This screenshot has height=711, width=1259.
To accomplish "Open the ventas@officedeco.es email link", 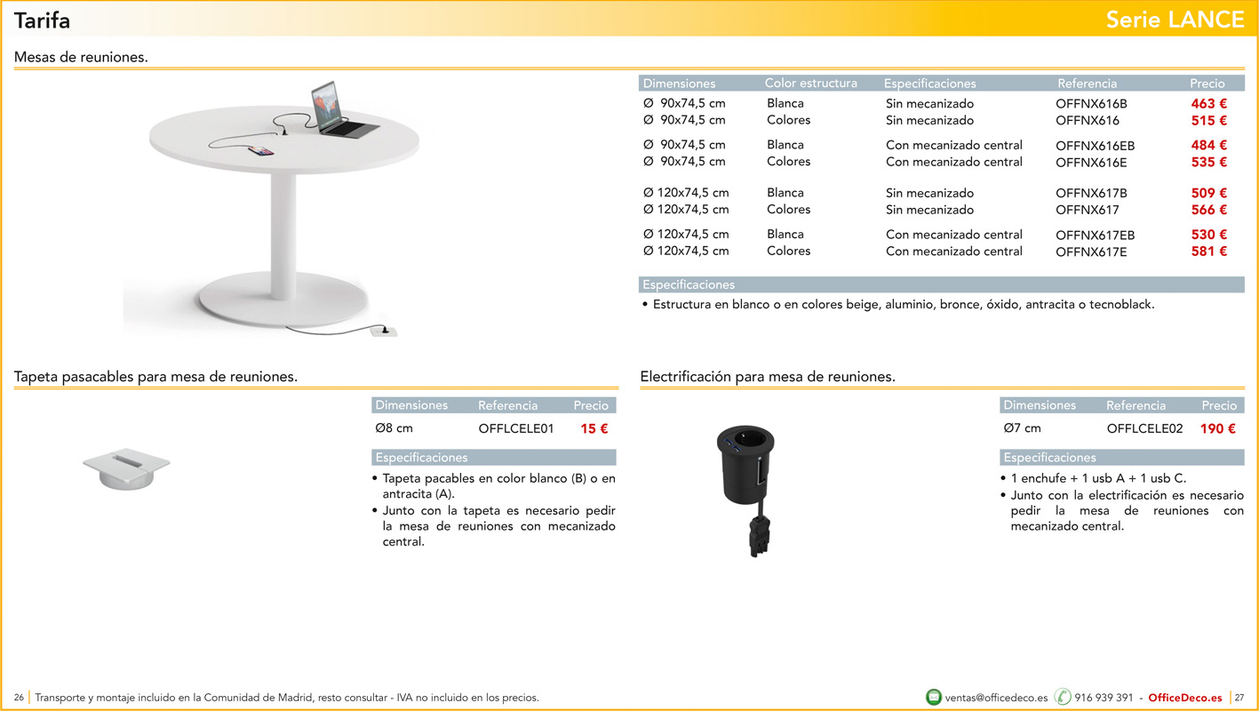I will click(996, 698).
